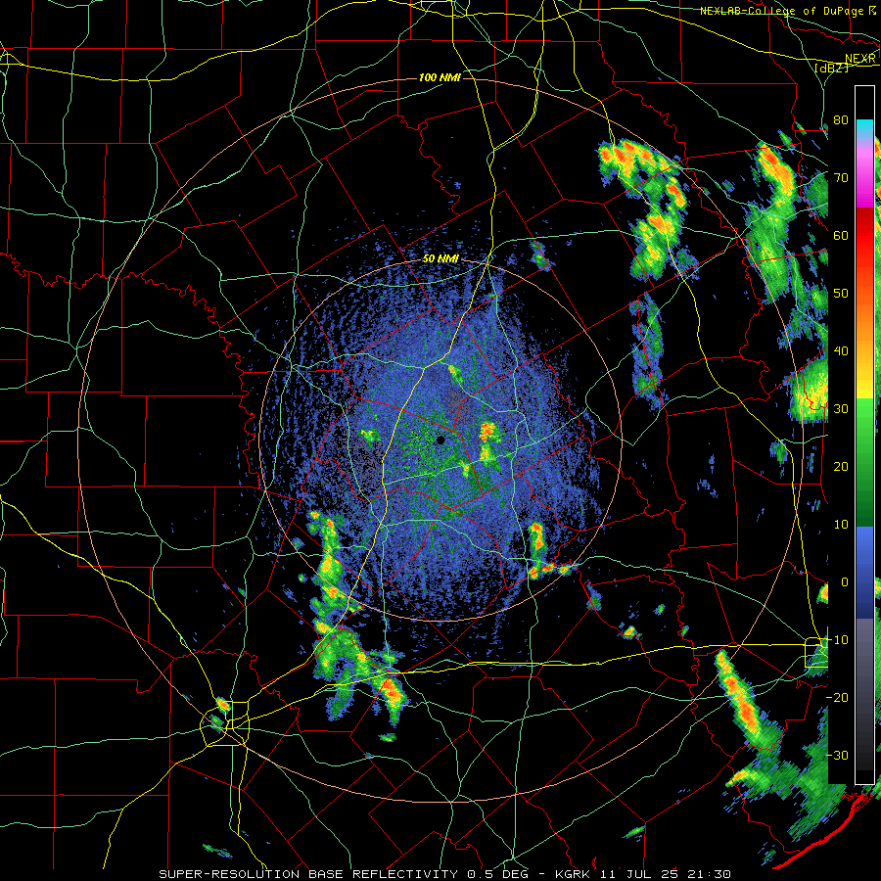
Task: Click the 40 value on the dBZ scale
Action: 841,350
